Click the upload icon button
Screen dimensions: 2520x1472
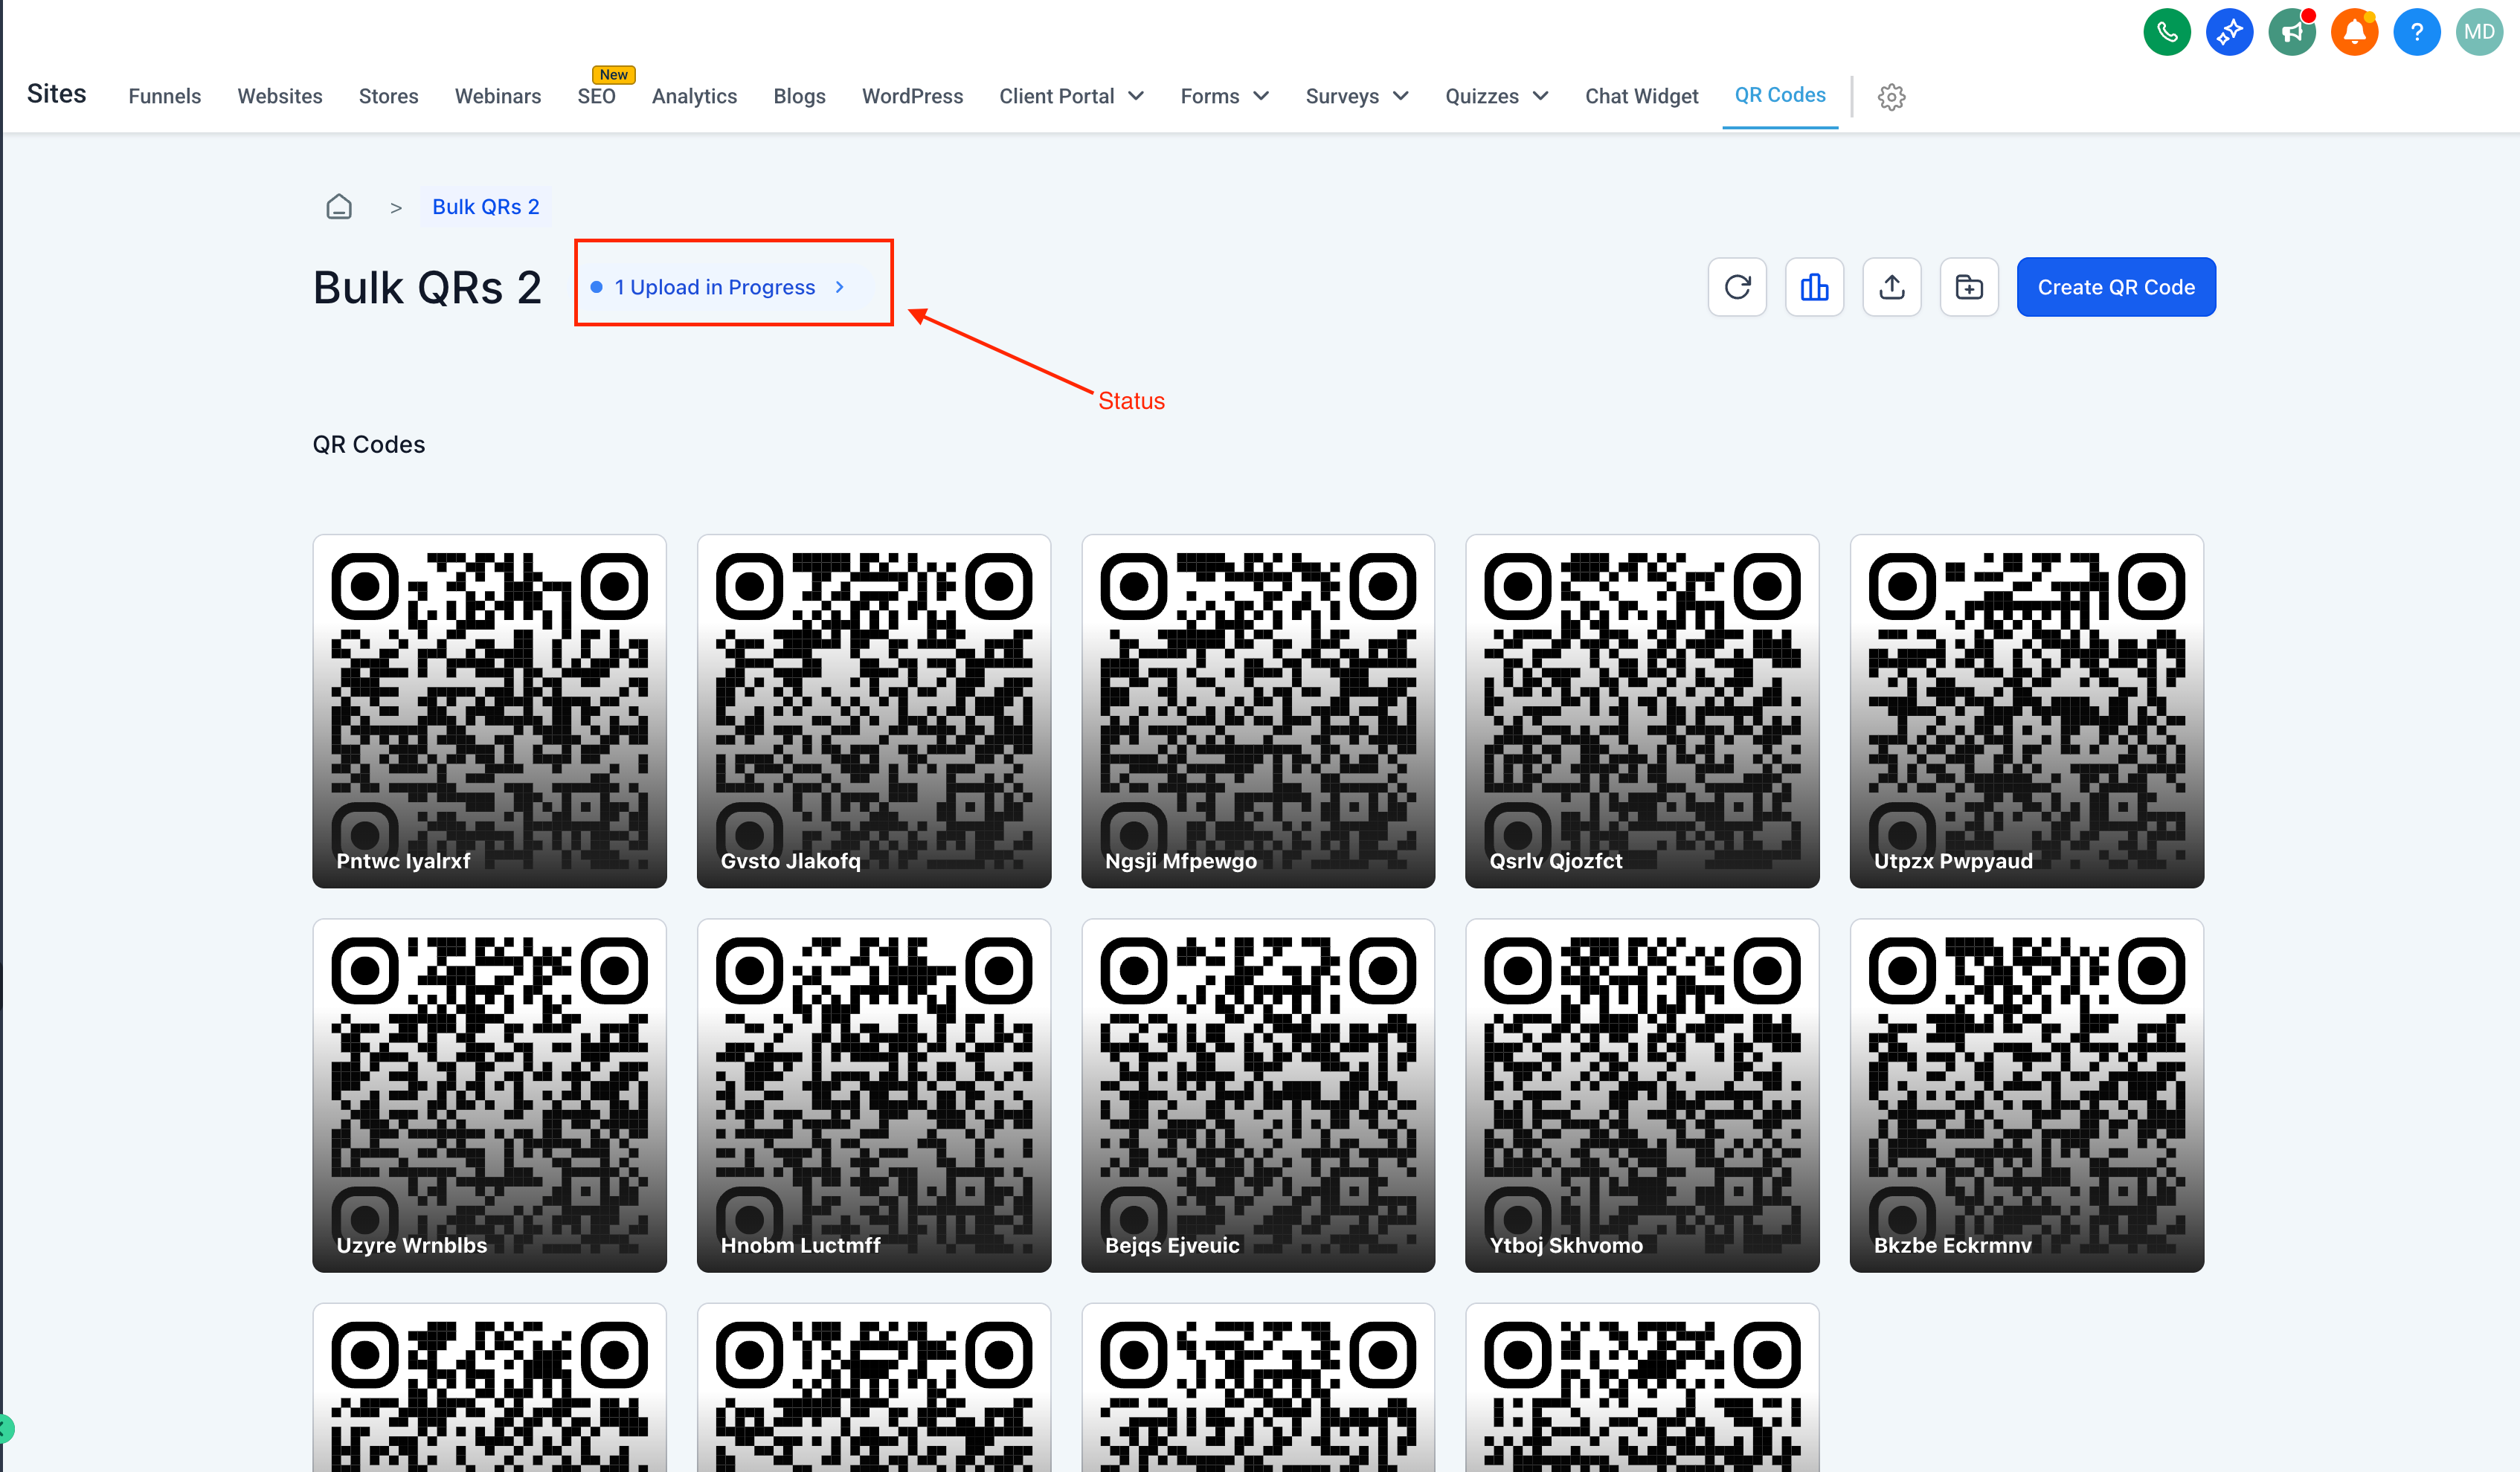1891,288
